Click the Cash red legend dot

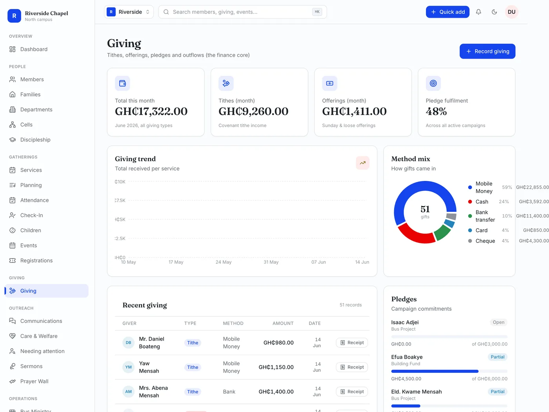pos(470,202)
